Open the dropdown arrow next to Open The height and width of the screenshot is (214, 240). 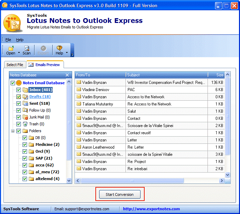19,53
